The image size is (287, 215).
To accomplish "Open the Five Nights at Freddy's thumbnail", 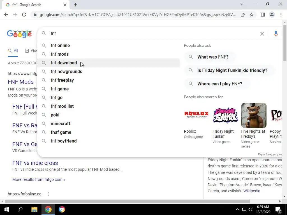I will click(254, 115).
